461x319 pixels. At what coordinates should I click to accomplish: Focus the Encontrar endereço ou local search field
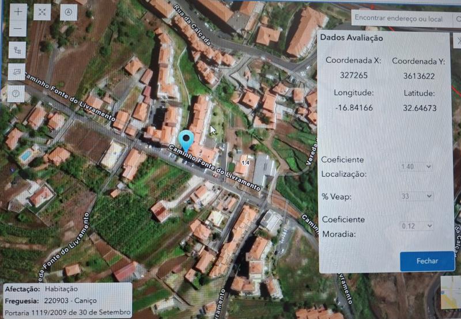pyautogui.click(x=402, y=18)
